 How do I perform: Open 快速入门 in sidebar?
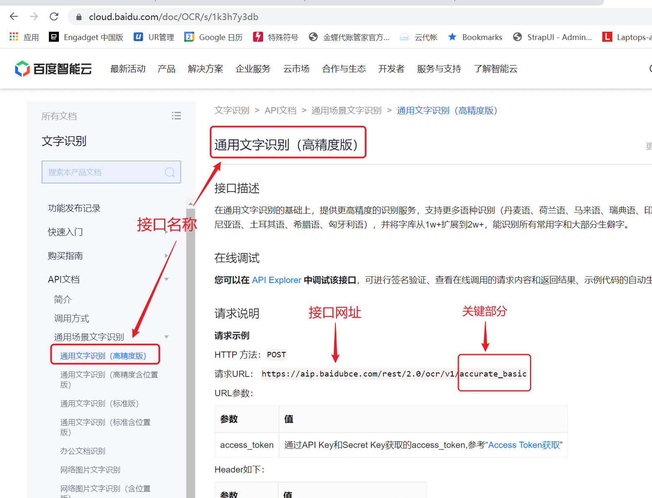tap(65, 232)
